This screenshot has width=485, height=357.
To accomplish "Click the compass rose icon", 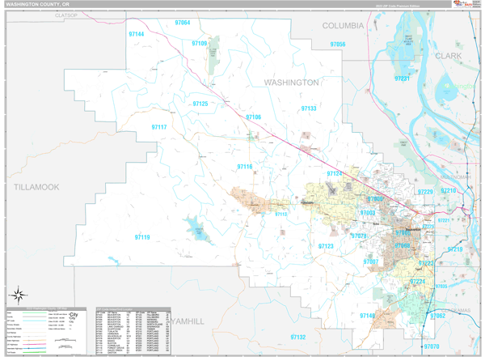I will 20,293.
